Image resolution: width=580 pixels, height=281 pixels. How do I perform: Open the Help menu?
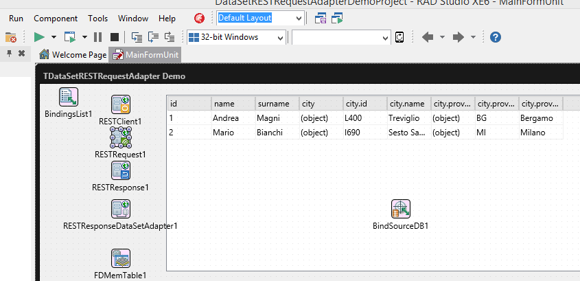pyautogui.click(x=167, y=19)
